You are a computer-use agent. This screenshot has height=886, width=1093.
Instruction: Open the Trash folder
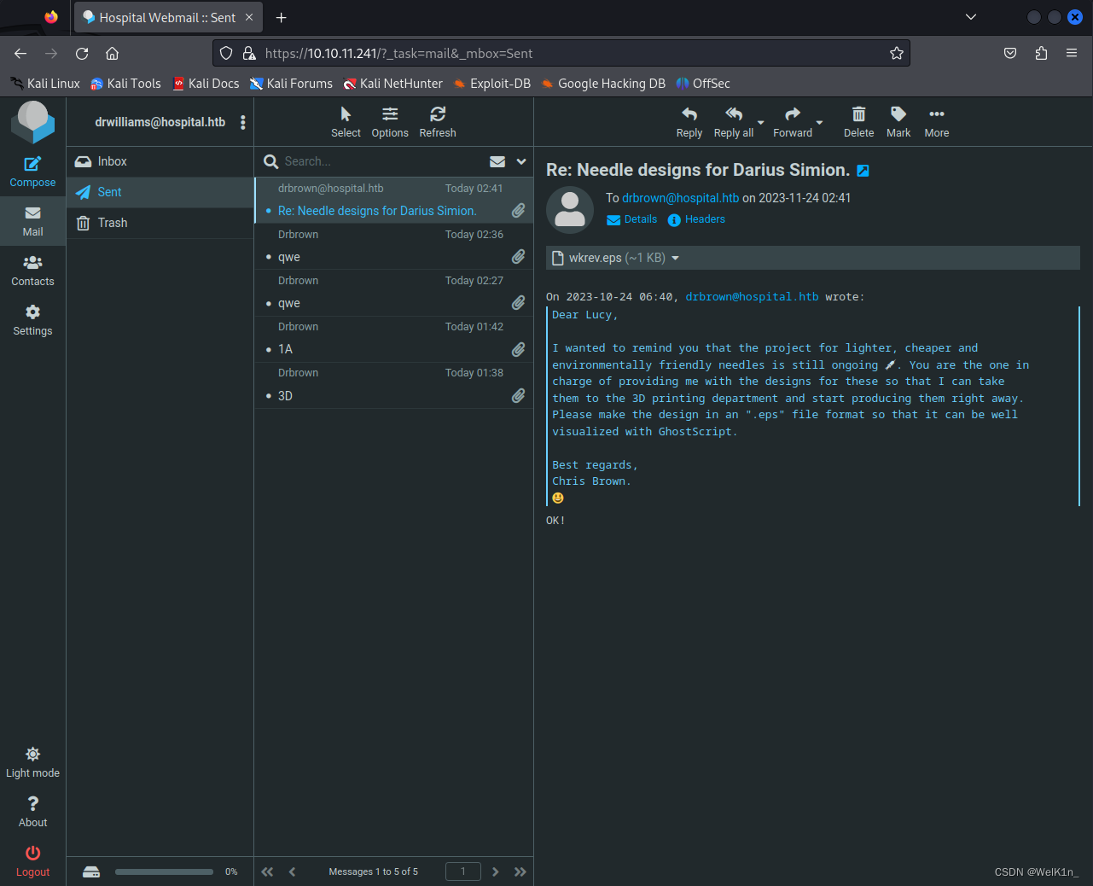160,223
